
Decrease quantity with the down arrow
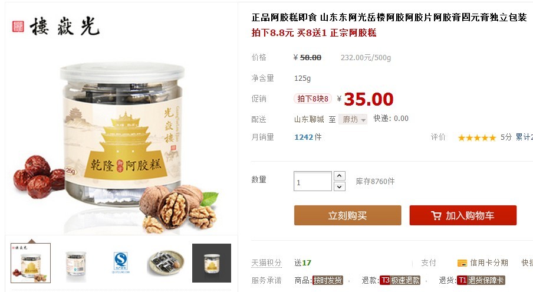(340, 186)
